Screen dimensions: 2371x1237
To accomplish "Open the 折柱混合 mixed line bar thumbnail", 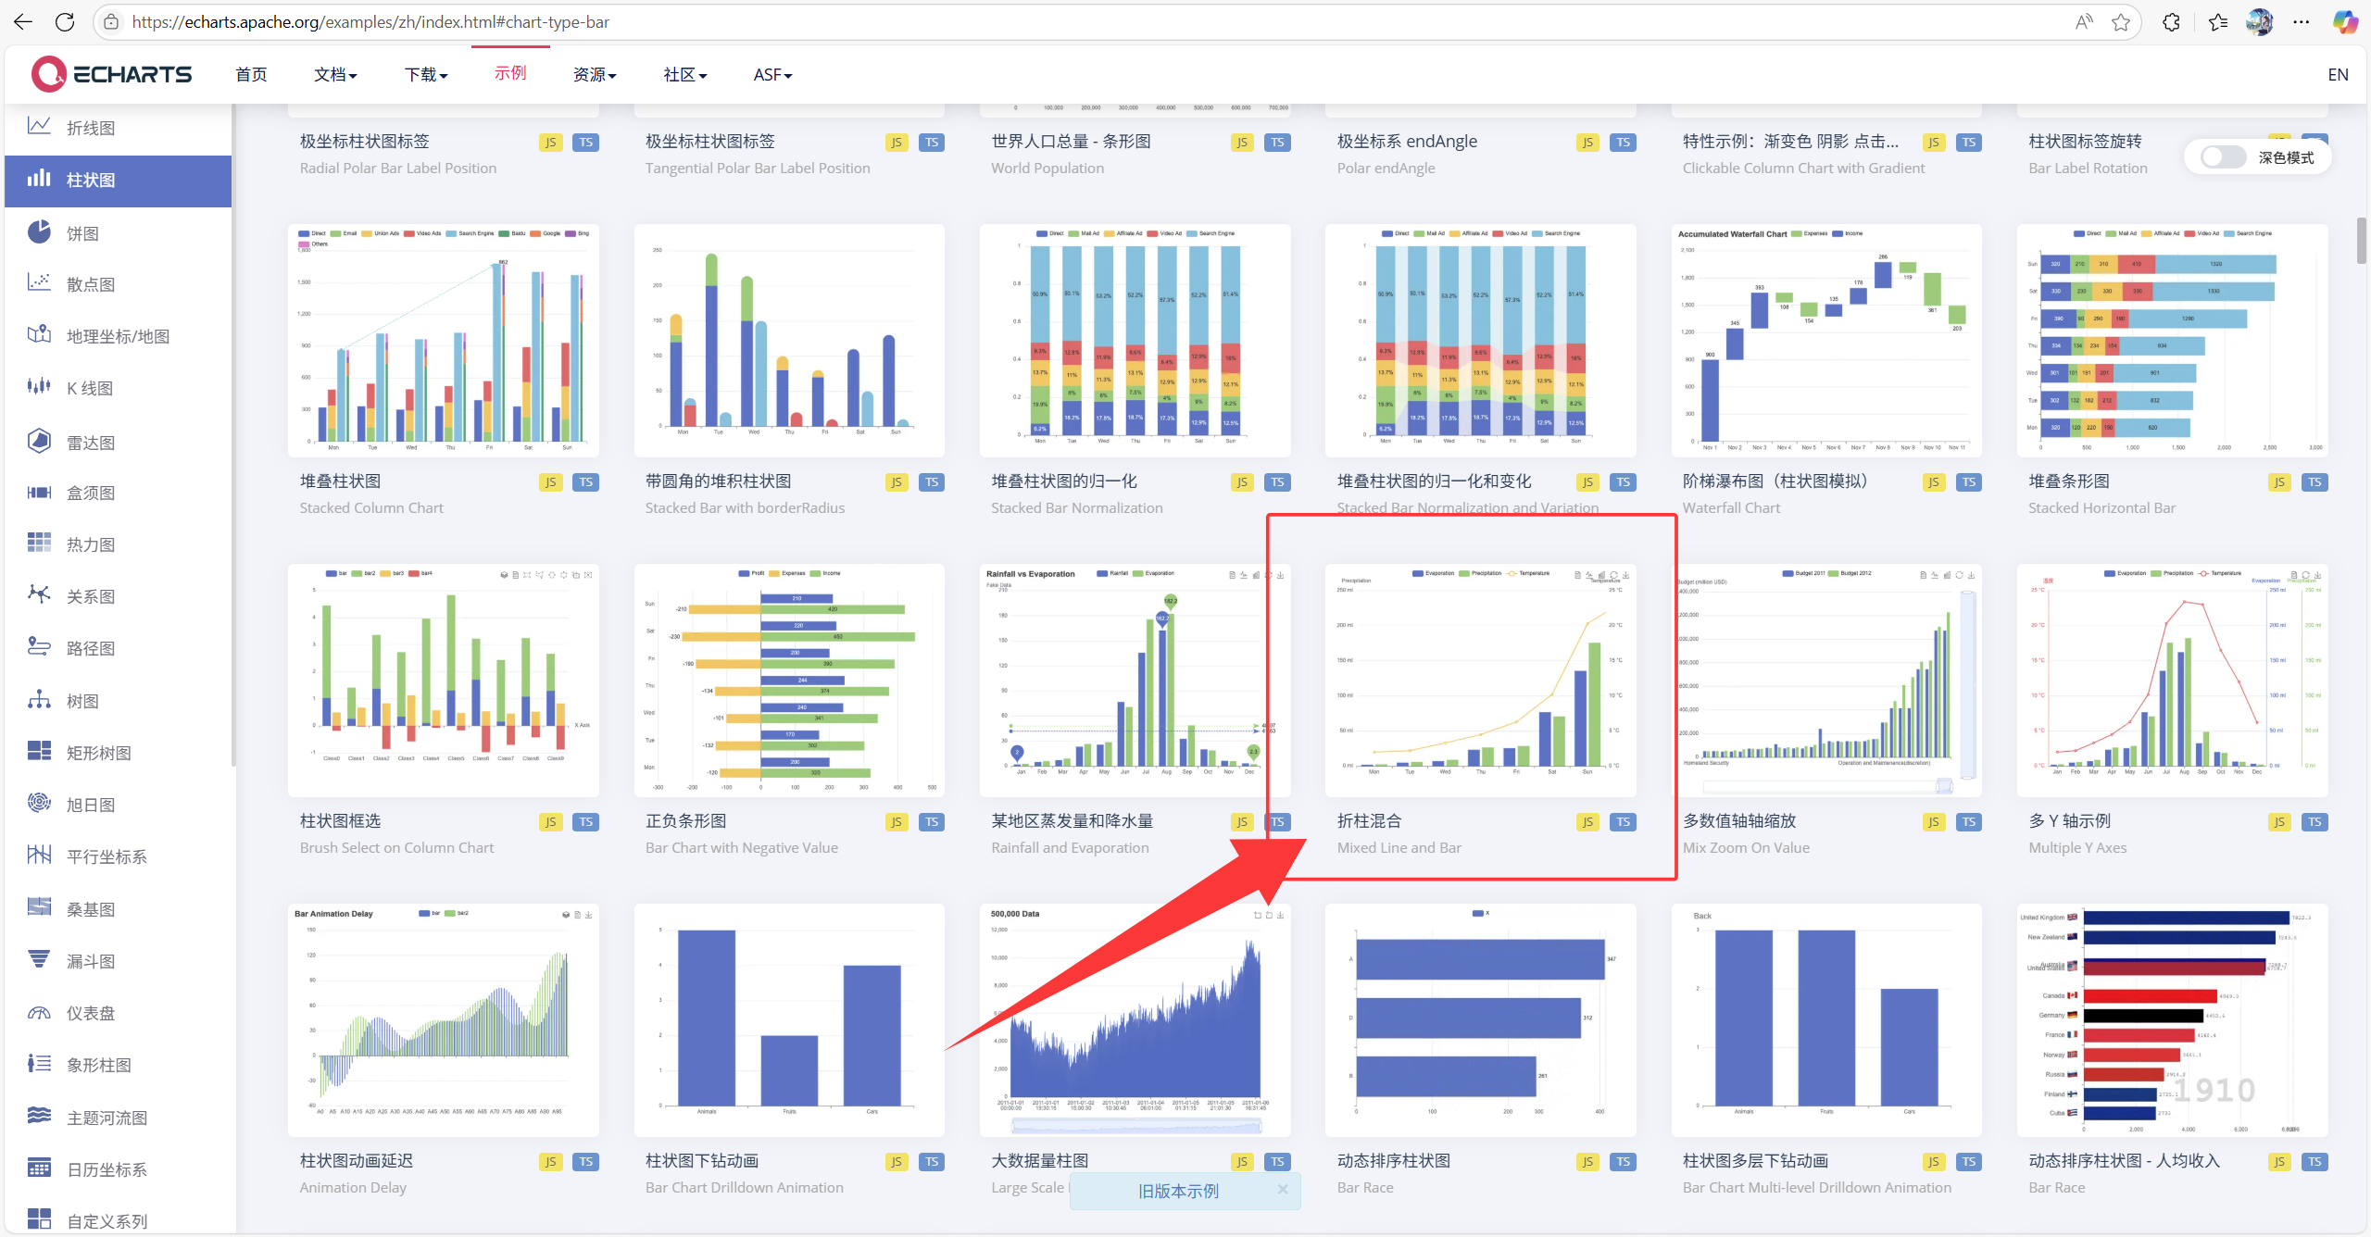I will 1480,680.
